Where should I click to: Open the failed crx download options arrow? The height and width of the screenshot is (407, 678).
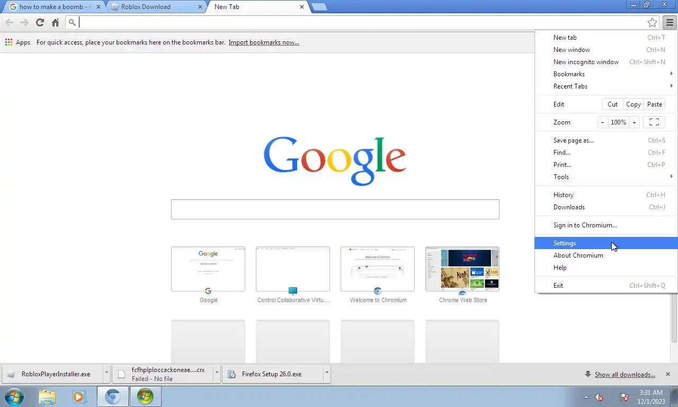pyautogui.click(x=217, y=374)
